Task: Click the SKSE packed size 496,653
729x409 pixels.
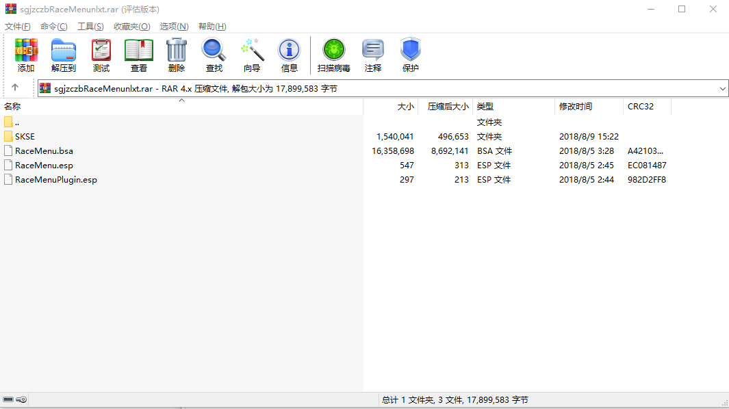Action: point(453,137)
